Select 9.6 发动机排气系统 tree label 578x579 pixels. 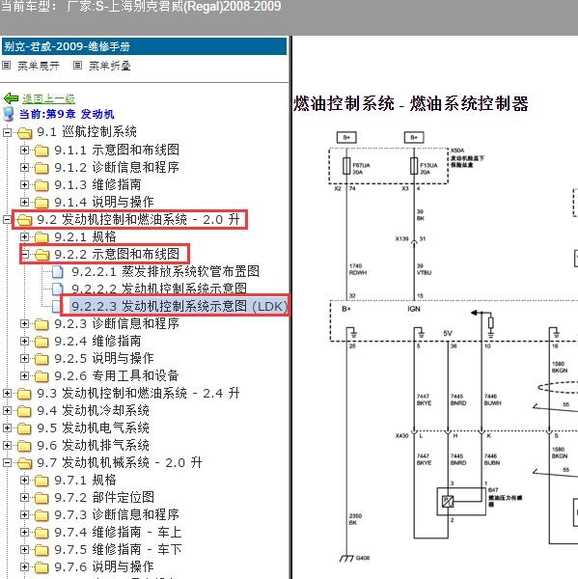point(93,445)
